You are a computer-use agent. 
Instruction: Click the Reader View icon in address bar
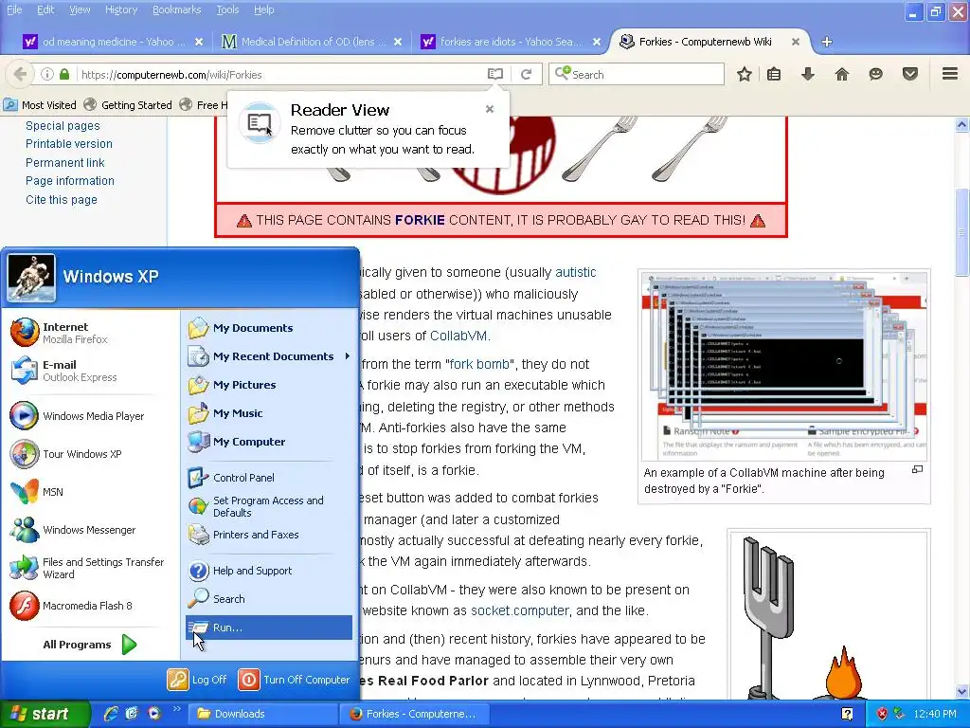click(x=494, y=74)
